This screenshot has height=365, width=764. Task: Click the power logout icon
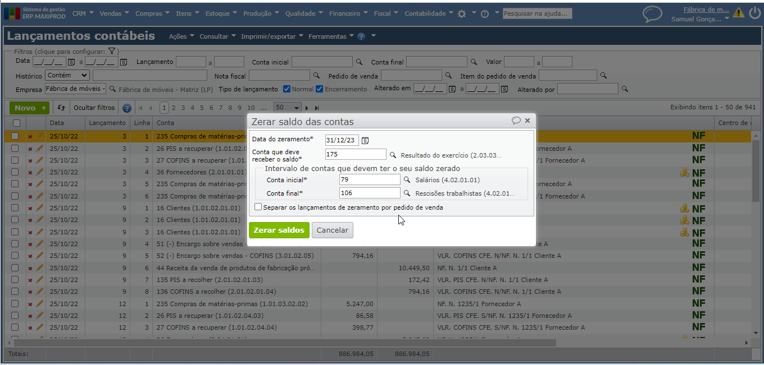(x=754, y=13)
